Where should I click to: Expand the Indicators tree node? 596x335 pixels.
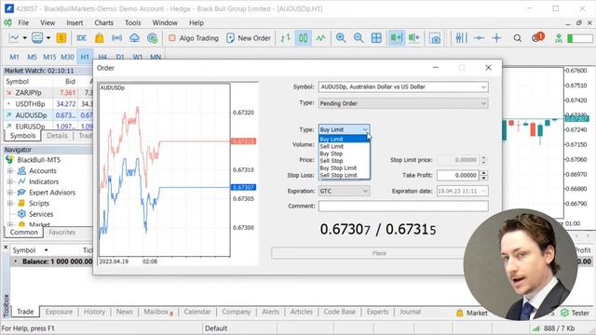click(10, 181)
